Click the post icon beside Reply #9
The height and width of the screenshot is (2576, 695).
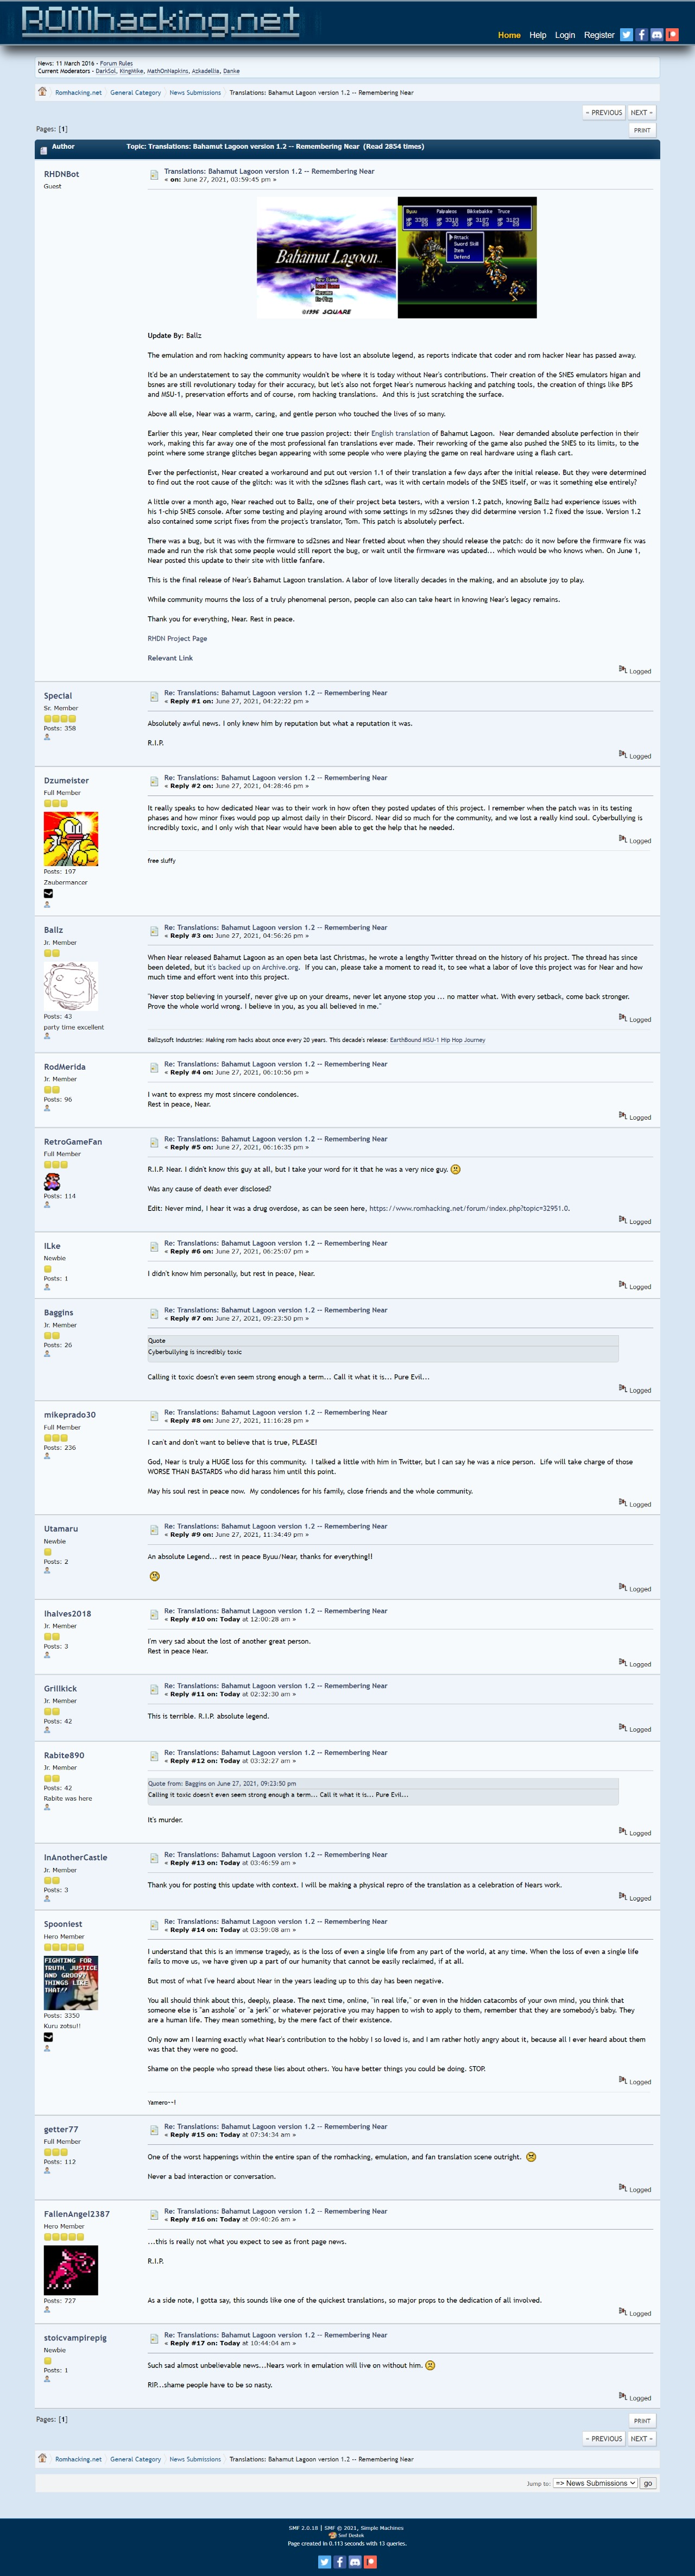click(154, 1529)
